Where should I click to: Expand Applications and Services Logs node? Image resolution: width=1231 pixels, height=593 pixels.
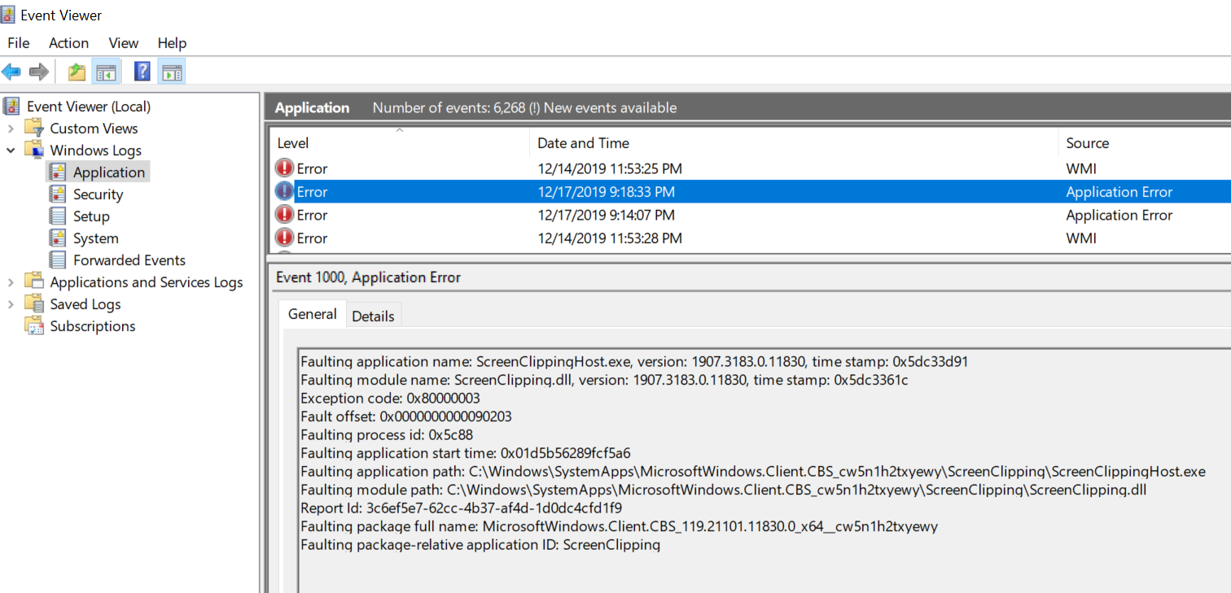[11, 281]
